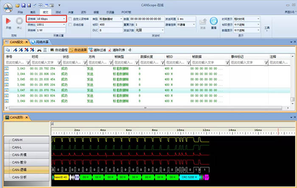Click the 开启 (start) play icon
The image size is (297, 188).
[8, 21]
